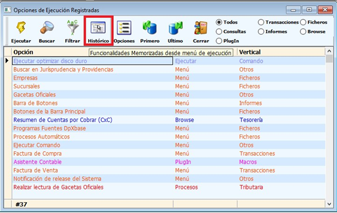Click Informes cell in Barra de Botones row
The height and width of the screenshot is (213, 337).
click(251, 103)
